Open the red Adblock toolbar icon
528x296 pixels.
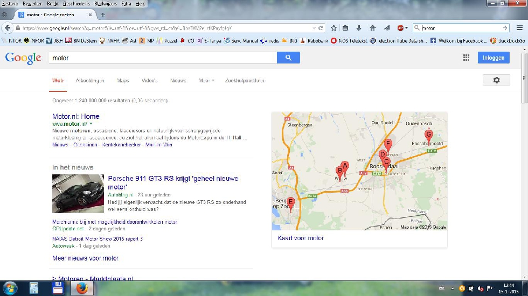[x=400, y=28]
